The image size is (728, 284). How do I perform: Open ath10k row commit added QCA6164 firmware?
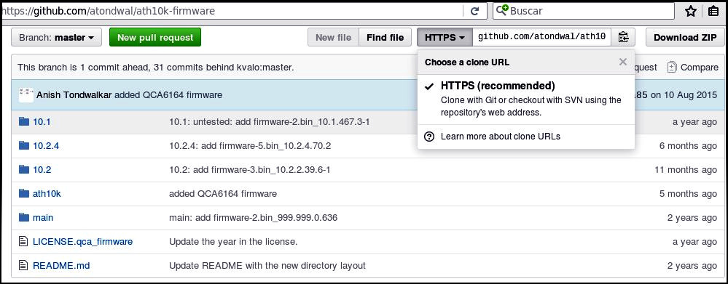coord(223,194)
